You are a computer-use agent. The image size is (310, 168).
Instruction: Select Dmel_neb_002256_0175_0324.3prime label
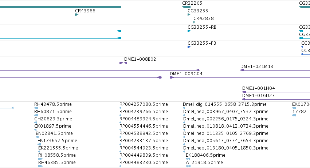tap(226, 119)
